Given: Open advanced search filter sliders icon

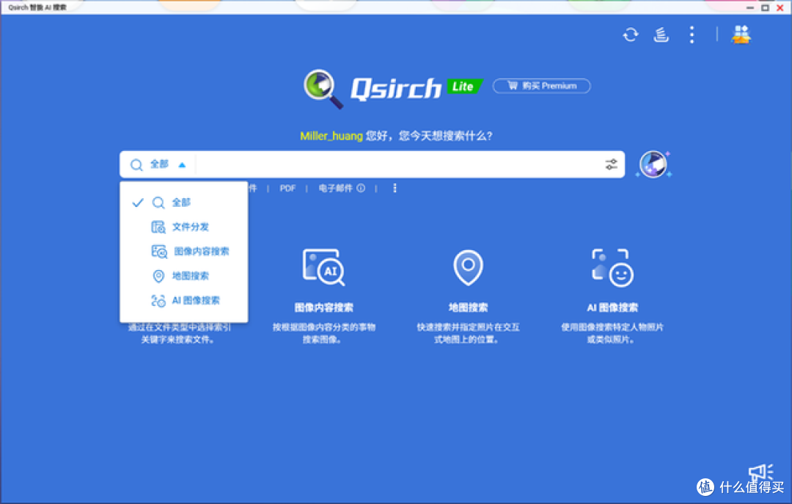Looking at the screenshot, I should click(x=611, y=164).
